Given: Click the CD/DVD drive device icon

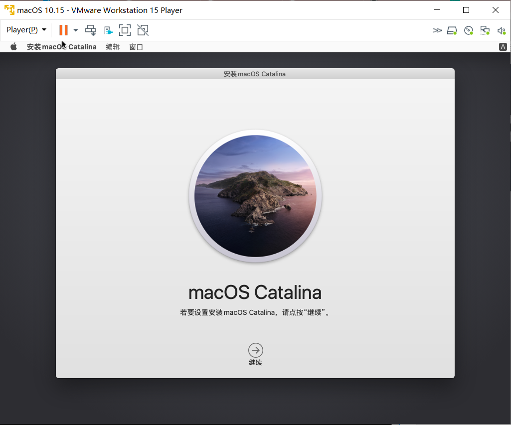Looking at the screenshot, I should click(468, 30).
